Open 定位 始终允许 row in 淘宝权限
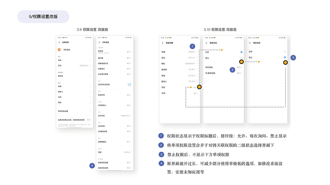330x185 pixels. click(180, 58)
